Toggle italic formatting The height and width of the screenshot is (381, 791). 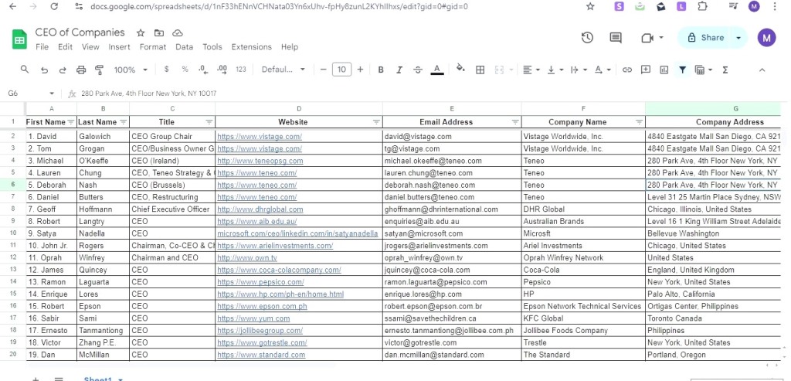(399, 70)
